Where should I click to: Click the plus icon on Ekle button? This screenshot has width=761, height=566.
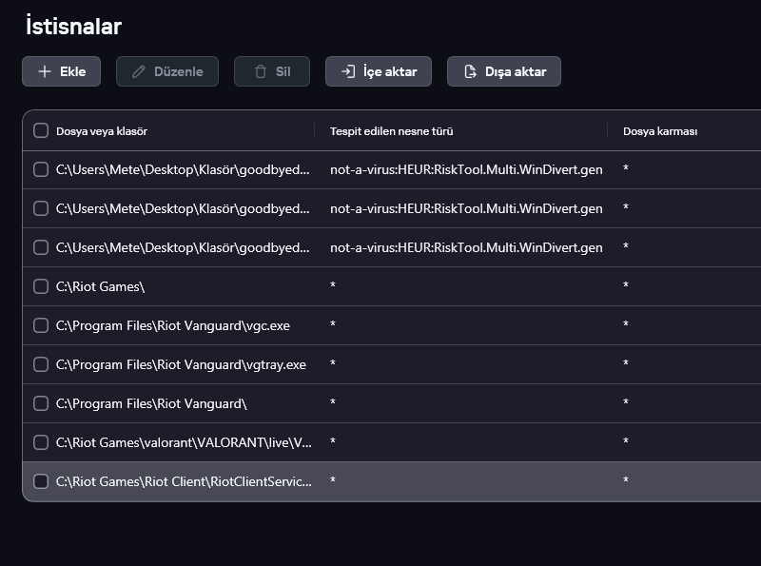45,71
